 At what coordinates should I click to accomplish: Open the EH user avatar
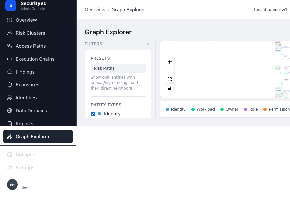[x=12, y=185]
